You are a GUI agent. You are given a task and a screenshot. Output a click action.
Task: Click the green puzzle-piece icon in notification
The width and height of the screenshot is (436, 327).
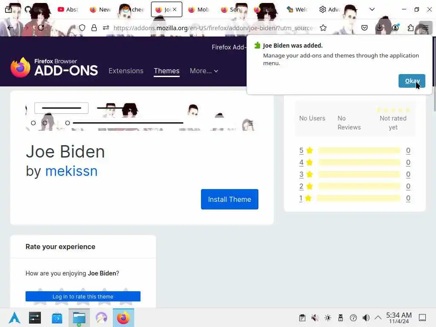(x=257, y=45)
